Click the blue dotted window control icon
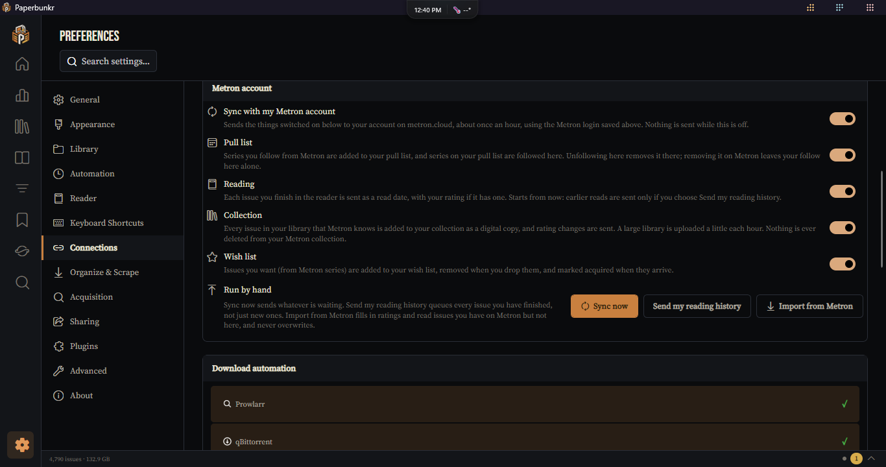Screen dimensions: 886x467 (x=839, y=8)
